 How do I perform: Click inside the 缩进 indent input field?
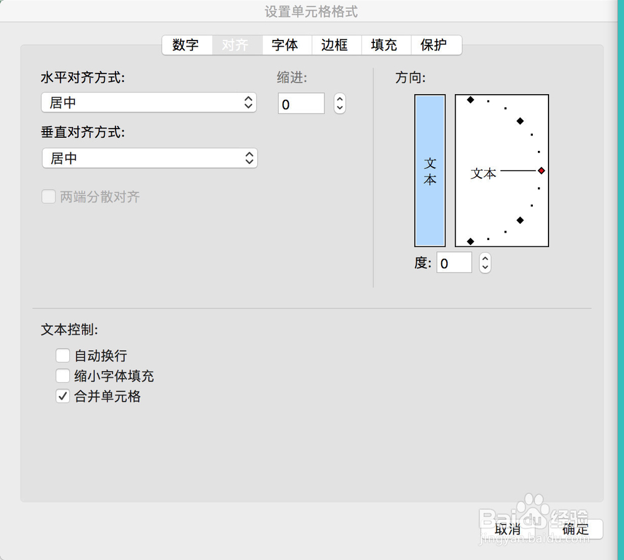coord(301,104)
